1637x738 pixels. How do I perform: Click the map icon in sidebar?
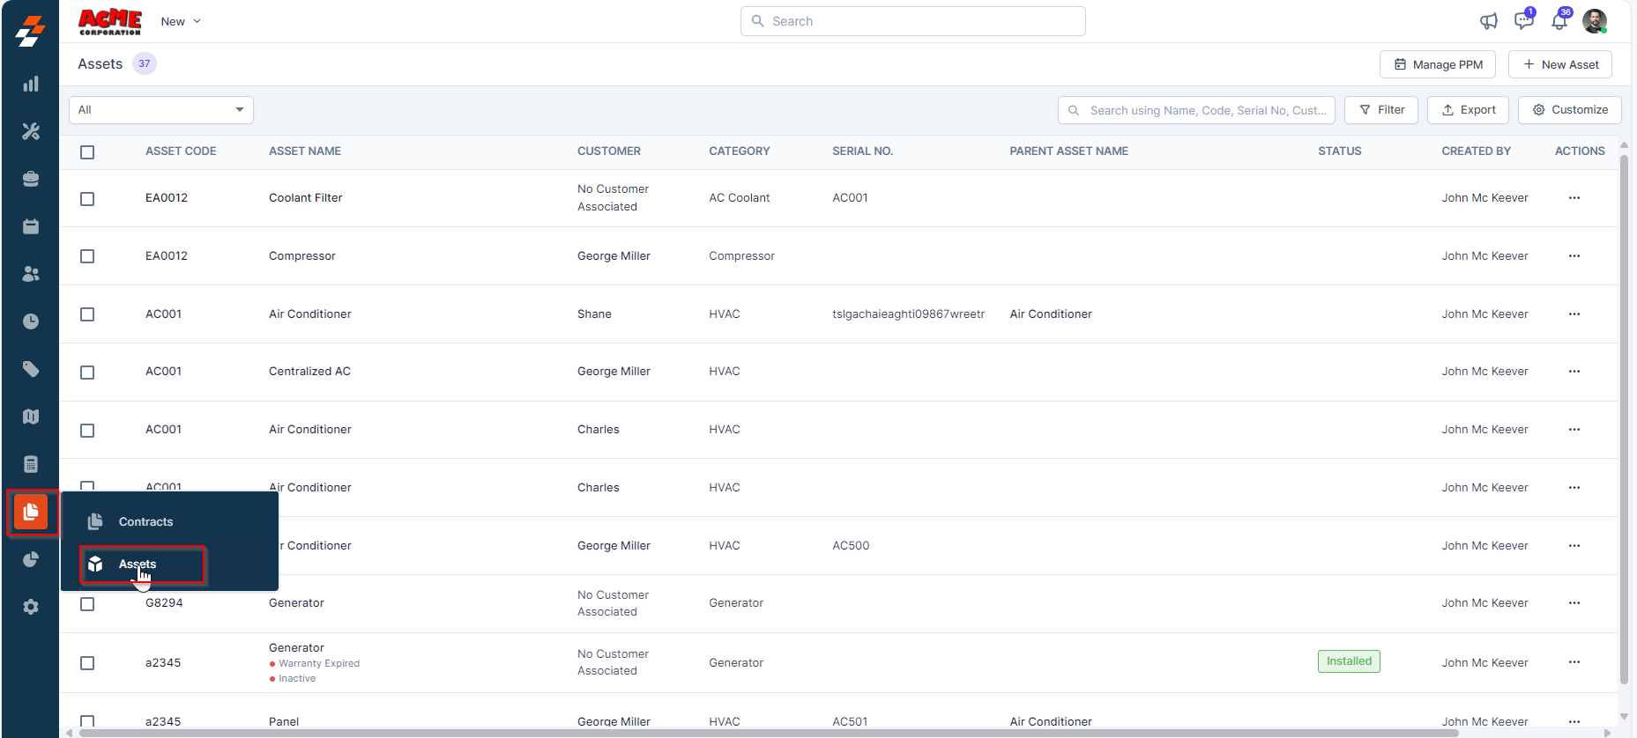31,417
